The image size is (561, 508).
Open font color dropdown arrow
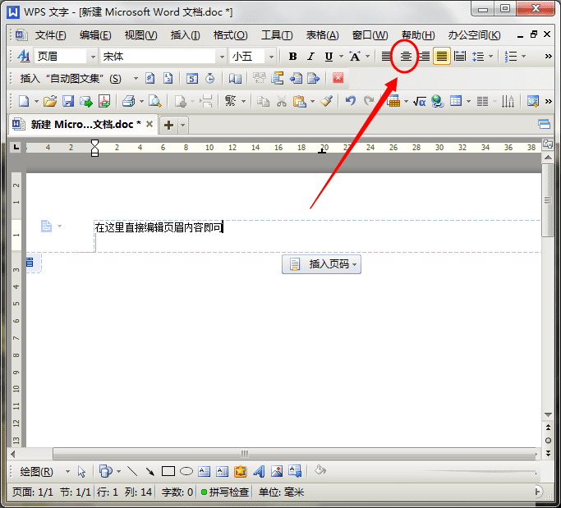(x=367, y=56)
